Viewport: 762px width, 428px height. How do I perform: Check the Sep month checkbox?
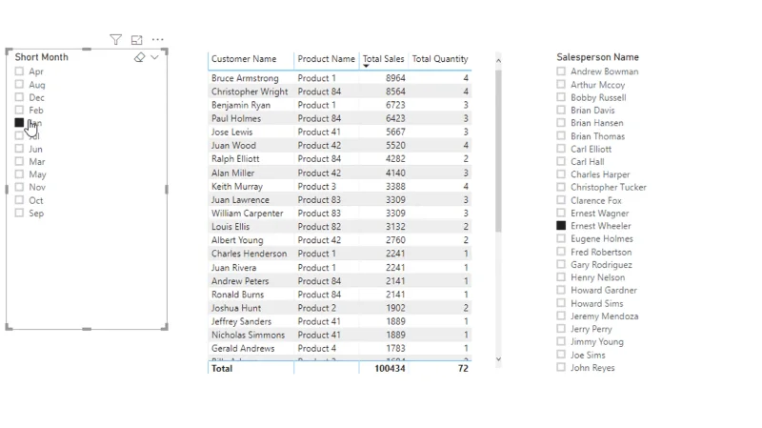point(19,213)
